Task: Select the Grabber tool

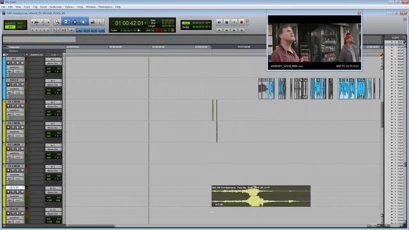Action: click(84, 22)
